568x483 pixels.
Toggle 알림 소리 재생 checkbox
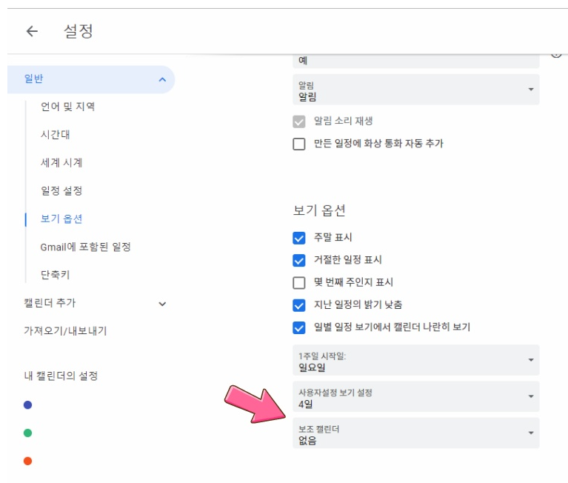coord(299,121)
